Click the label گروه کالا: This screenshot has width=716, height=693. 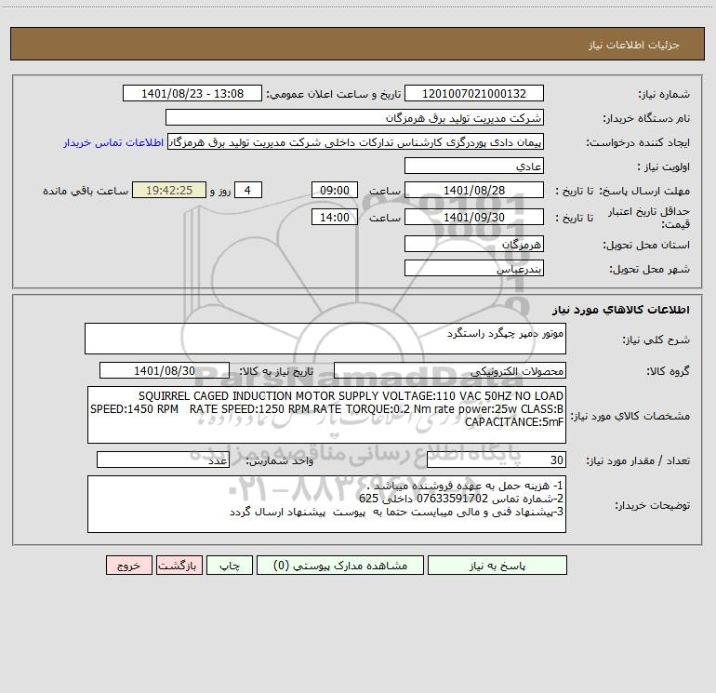click(668, 371)
